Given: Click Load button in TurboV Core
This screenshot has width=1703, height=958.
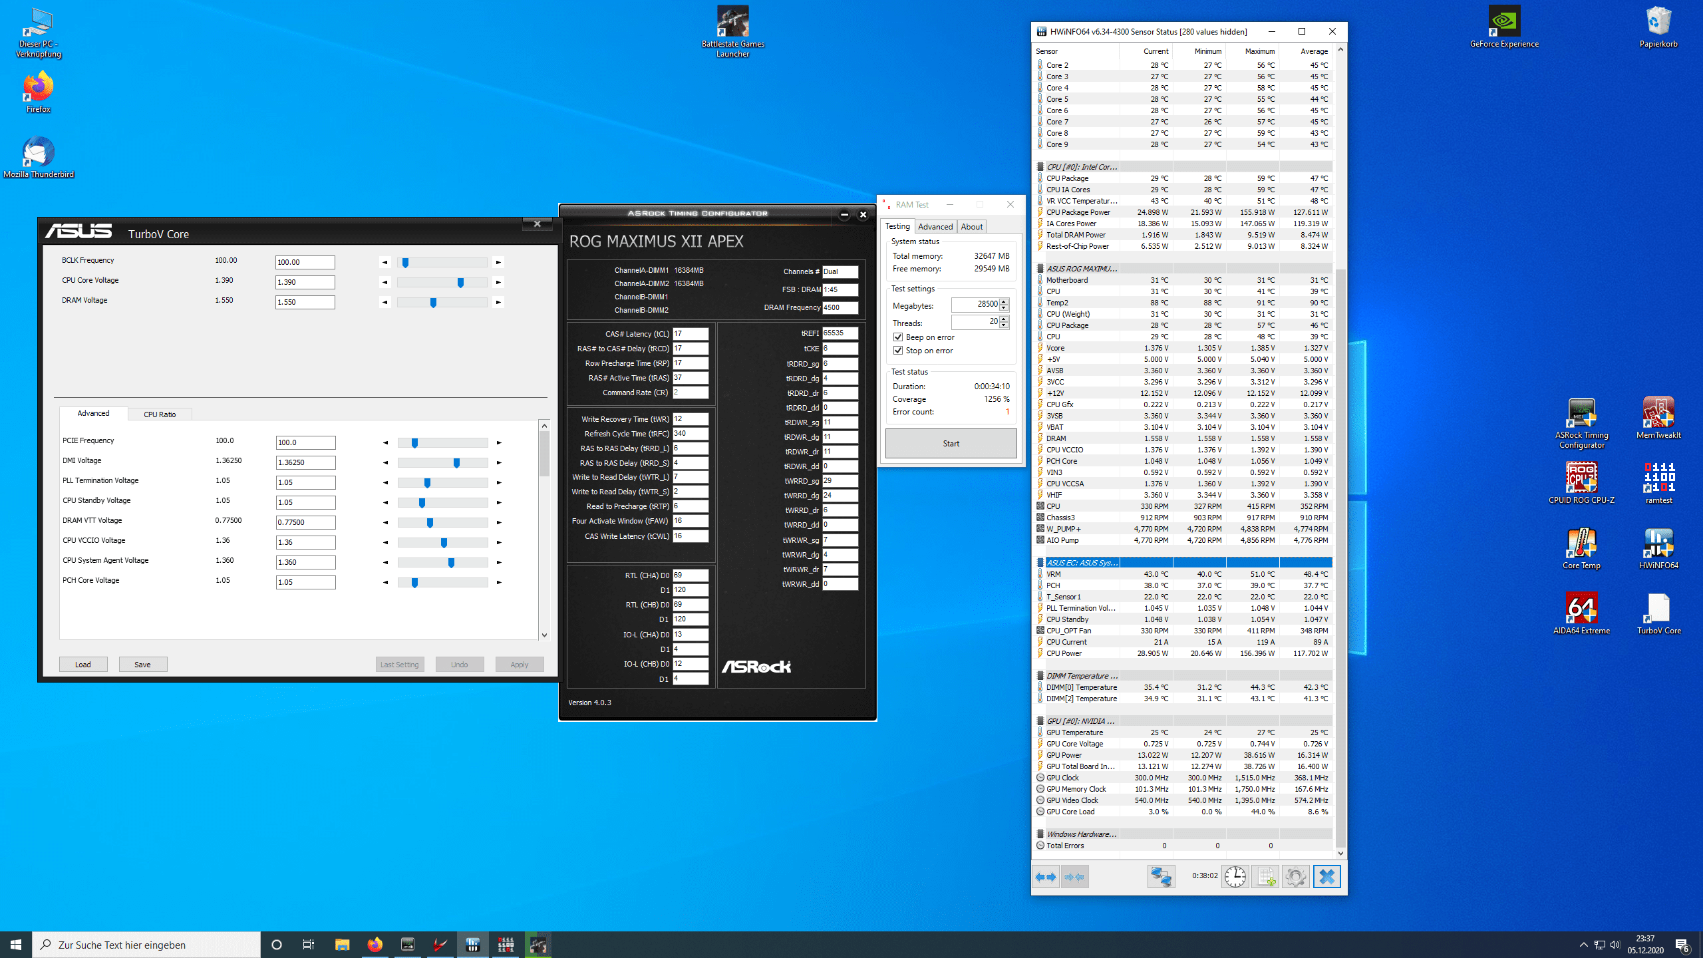Looking at the screenshot, I should tap(83, 665).
